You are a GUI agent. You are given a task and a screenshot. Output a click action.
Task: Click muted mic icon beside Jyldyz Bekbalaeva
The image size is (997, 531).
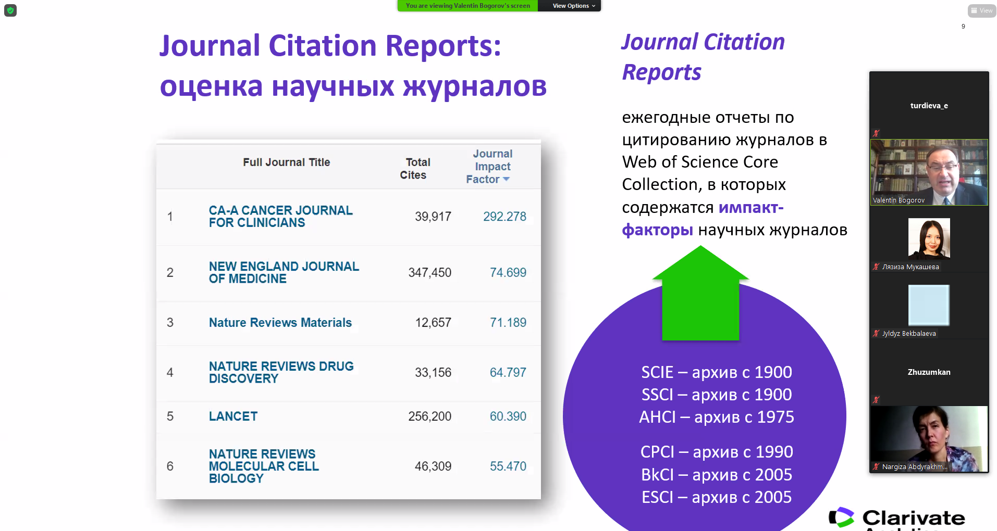(876, 333)
